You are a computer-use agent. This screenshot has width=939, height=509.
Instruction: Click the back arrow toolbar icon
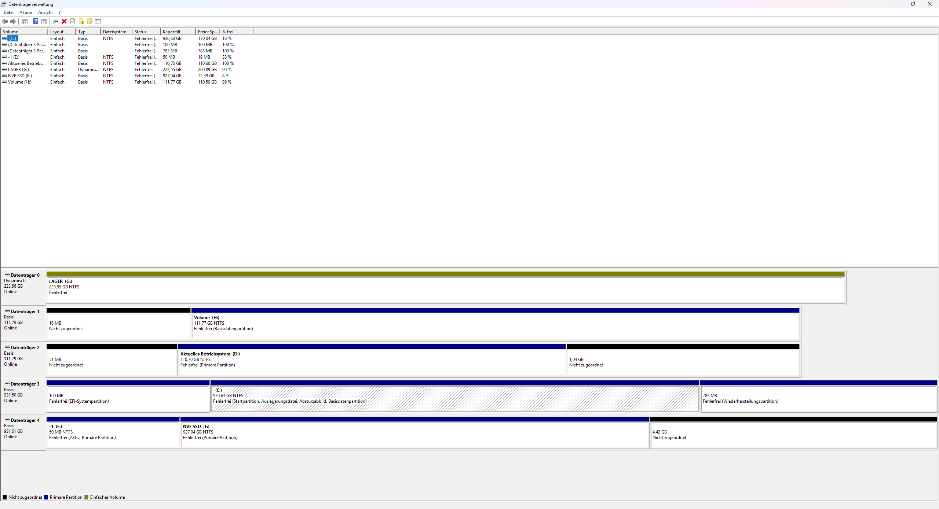(5, 21)
